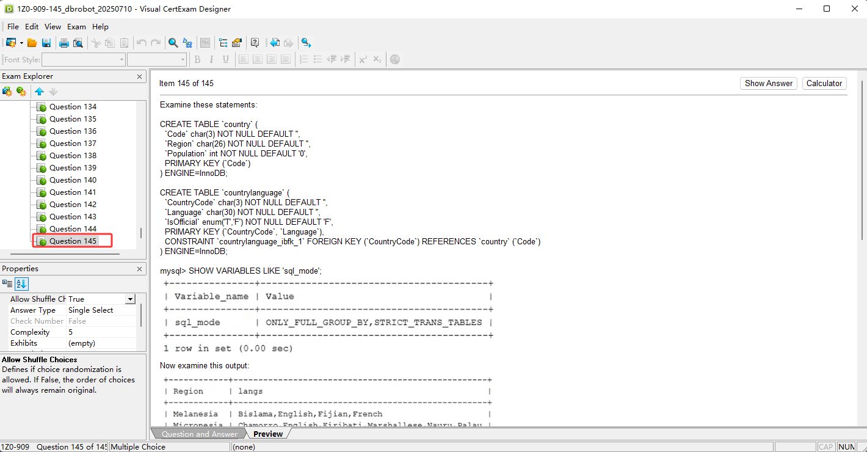This screenshot has width=867, height=452.
Task: Toggle Bold formatting
Action: 197,59
